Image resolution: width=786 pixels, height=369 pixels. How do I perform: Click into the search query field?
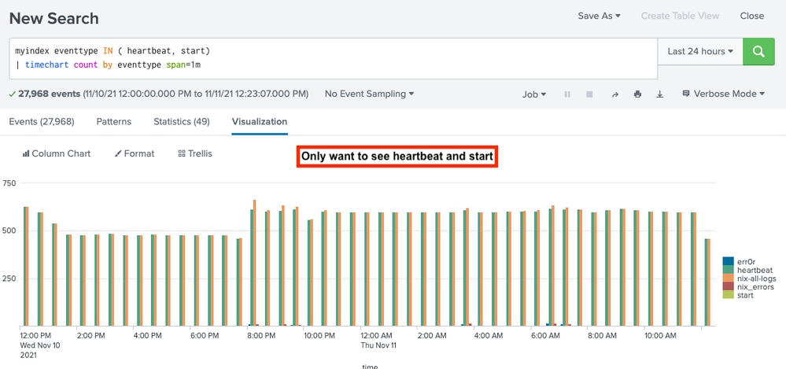(x=334, y=58)
